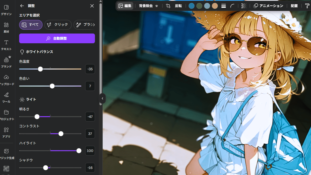
Task: Edit the 明るさ value field -47
Action: pyautogui.click(x=90, y=117)
